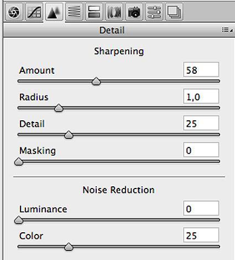
Task: Open the Camera Calibration tab
Action: pyautogui.click(x=134, y=12)
